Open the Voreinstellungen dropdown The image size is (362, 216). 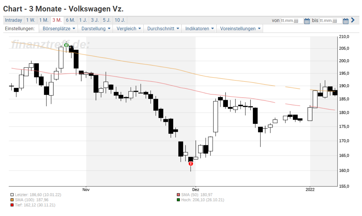pos(240,28)
